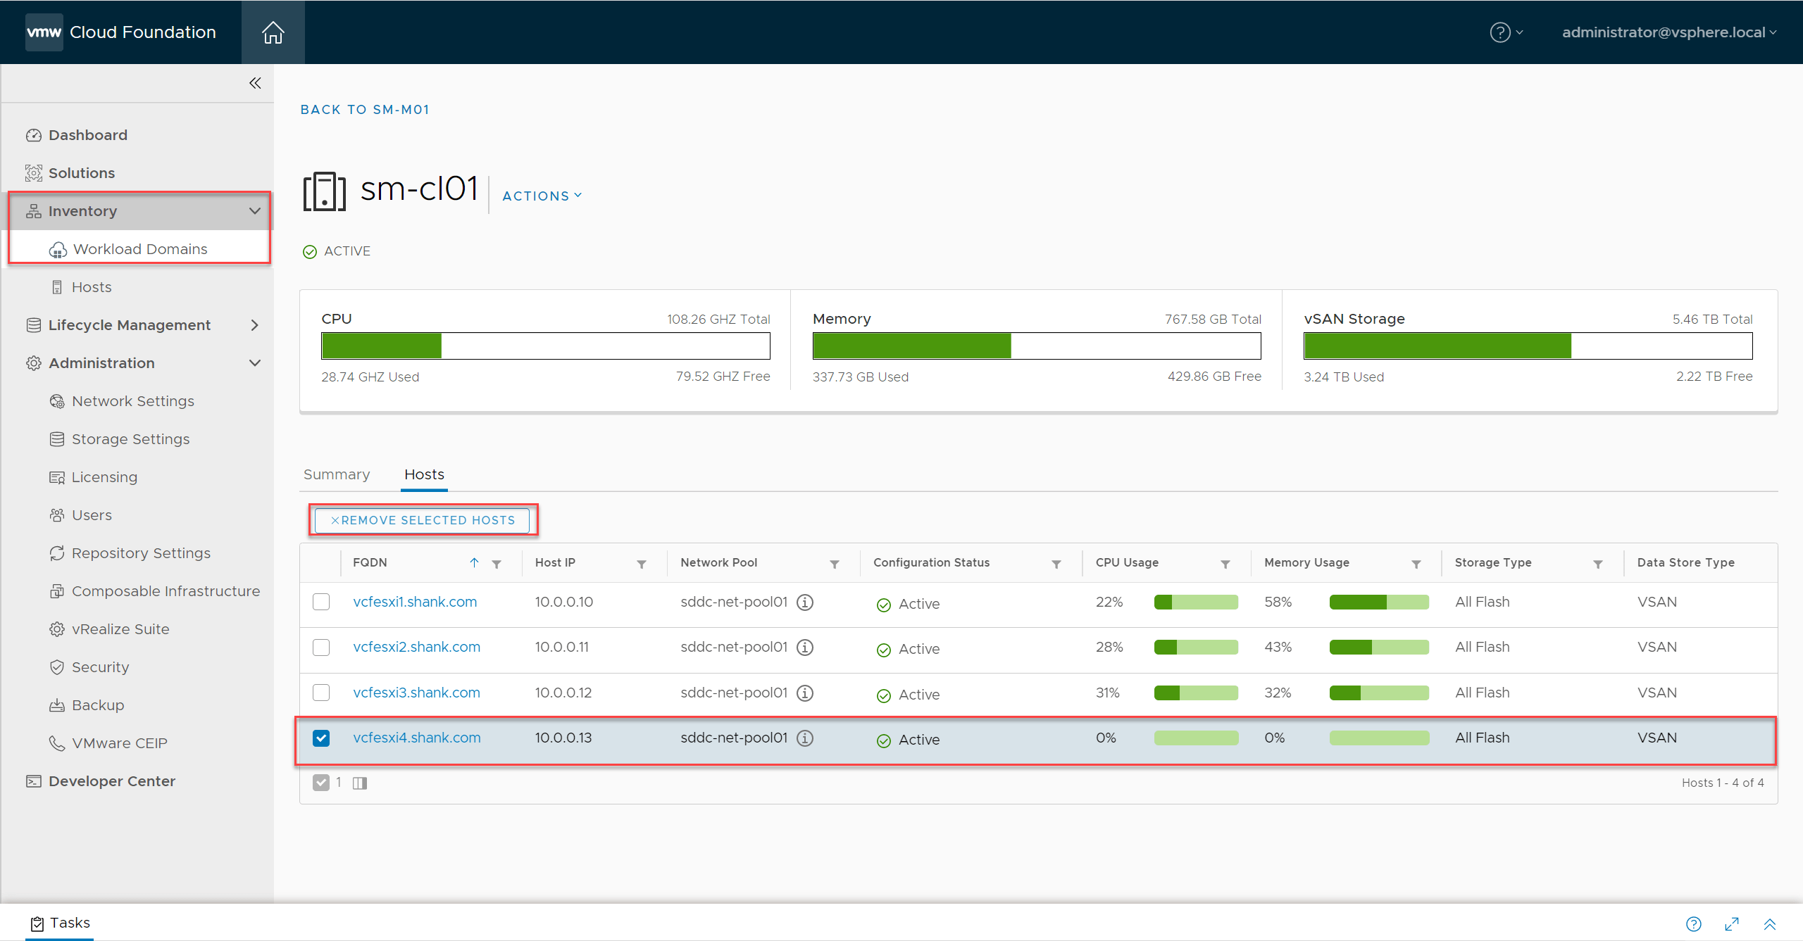Open Repository Settings in sidebar
Viewport: 1803px width, 941px height.
141,553
